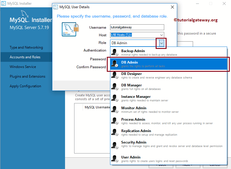
Task: Click the Role combo box showing DB Admin
Action: click(x=137, y=43)
